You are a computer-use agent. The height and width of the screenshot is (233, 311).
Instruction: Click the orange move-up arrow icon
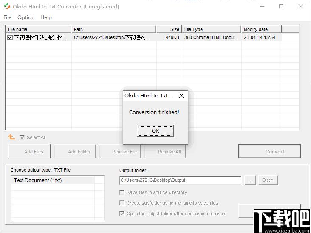coord(11,137)
